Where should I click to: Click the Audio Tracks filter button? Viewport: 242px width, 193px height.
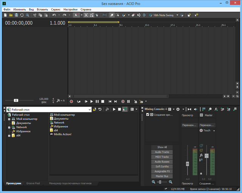[x=161, y=152]
